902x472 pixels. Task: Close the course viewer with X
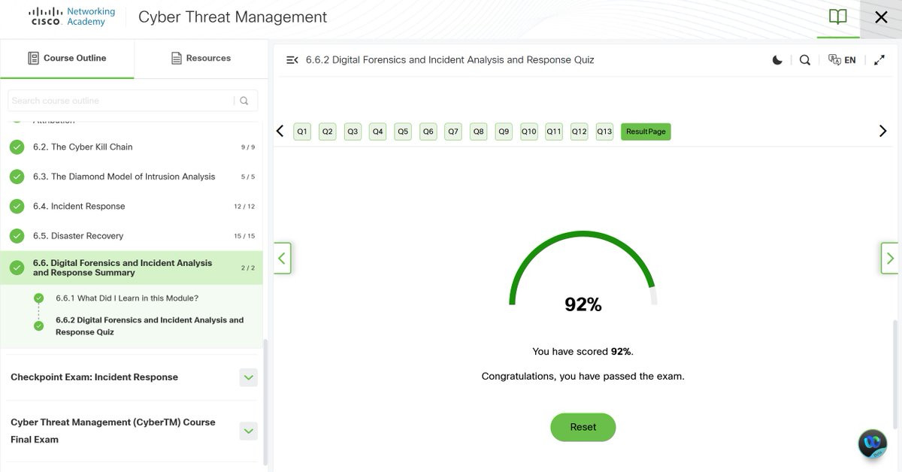(881, 17)
